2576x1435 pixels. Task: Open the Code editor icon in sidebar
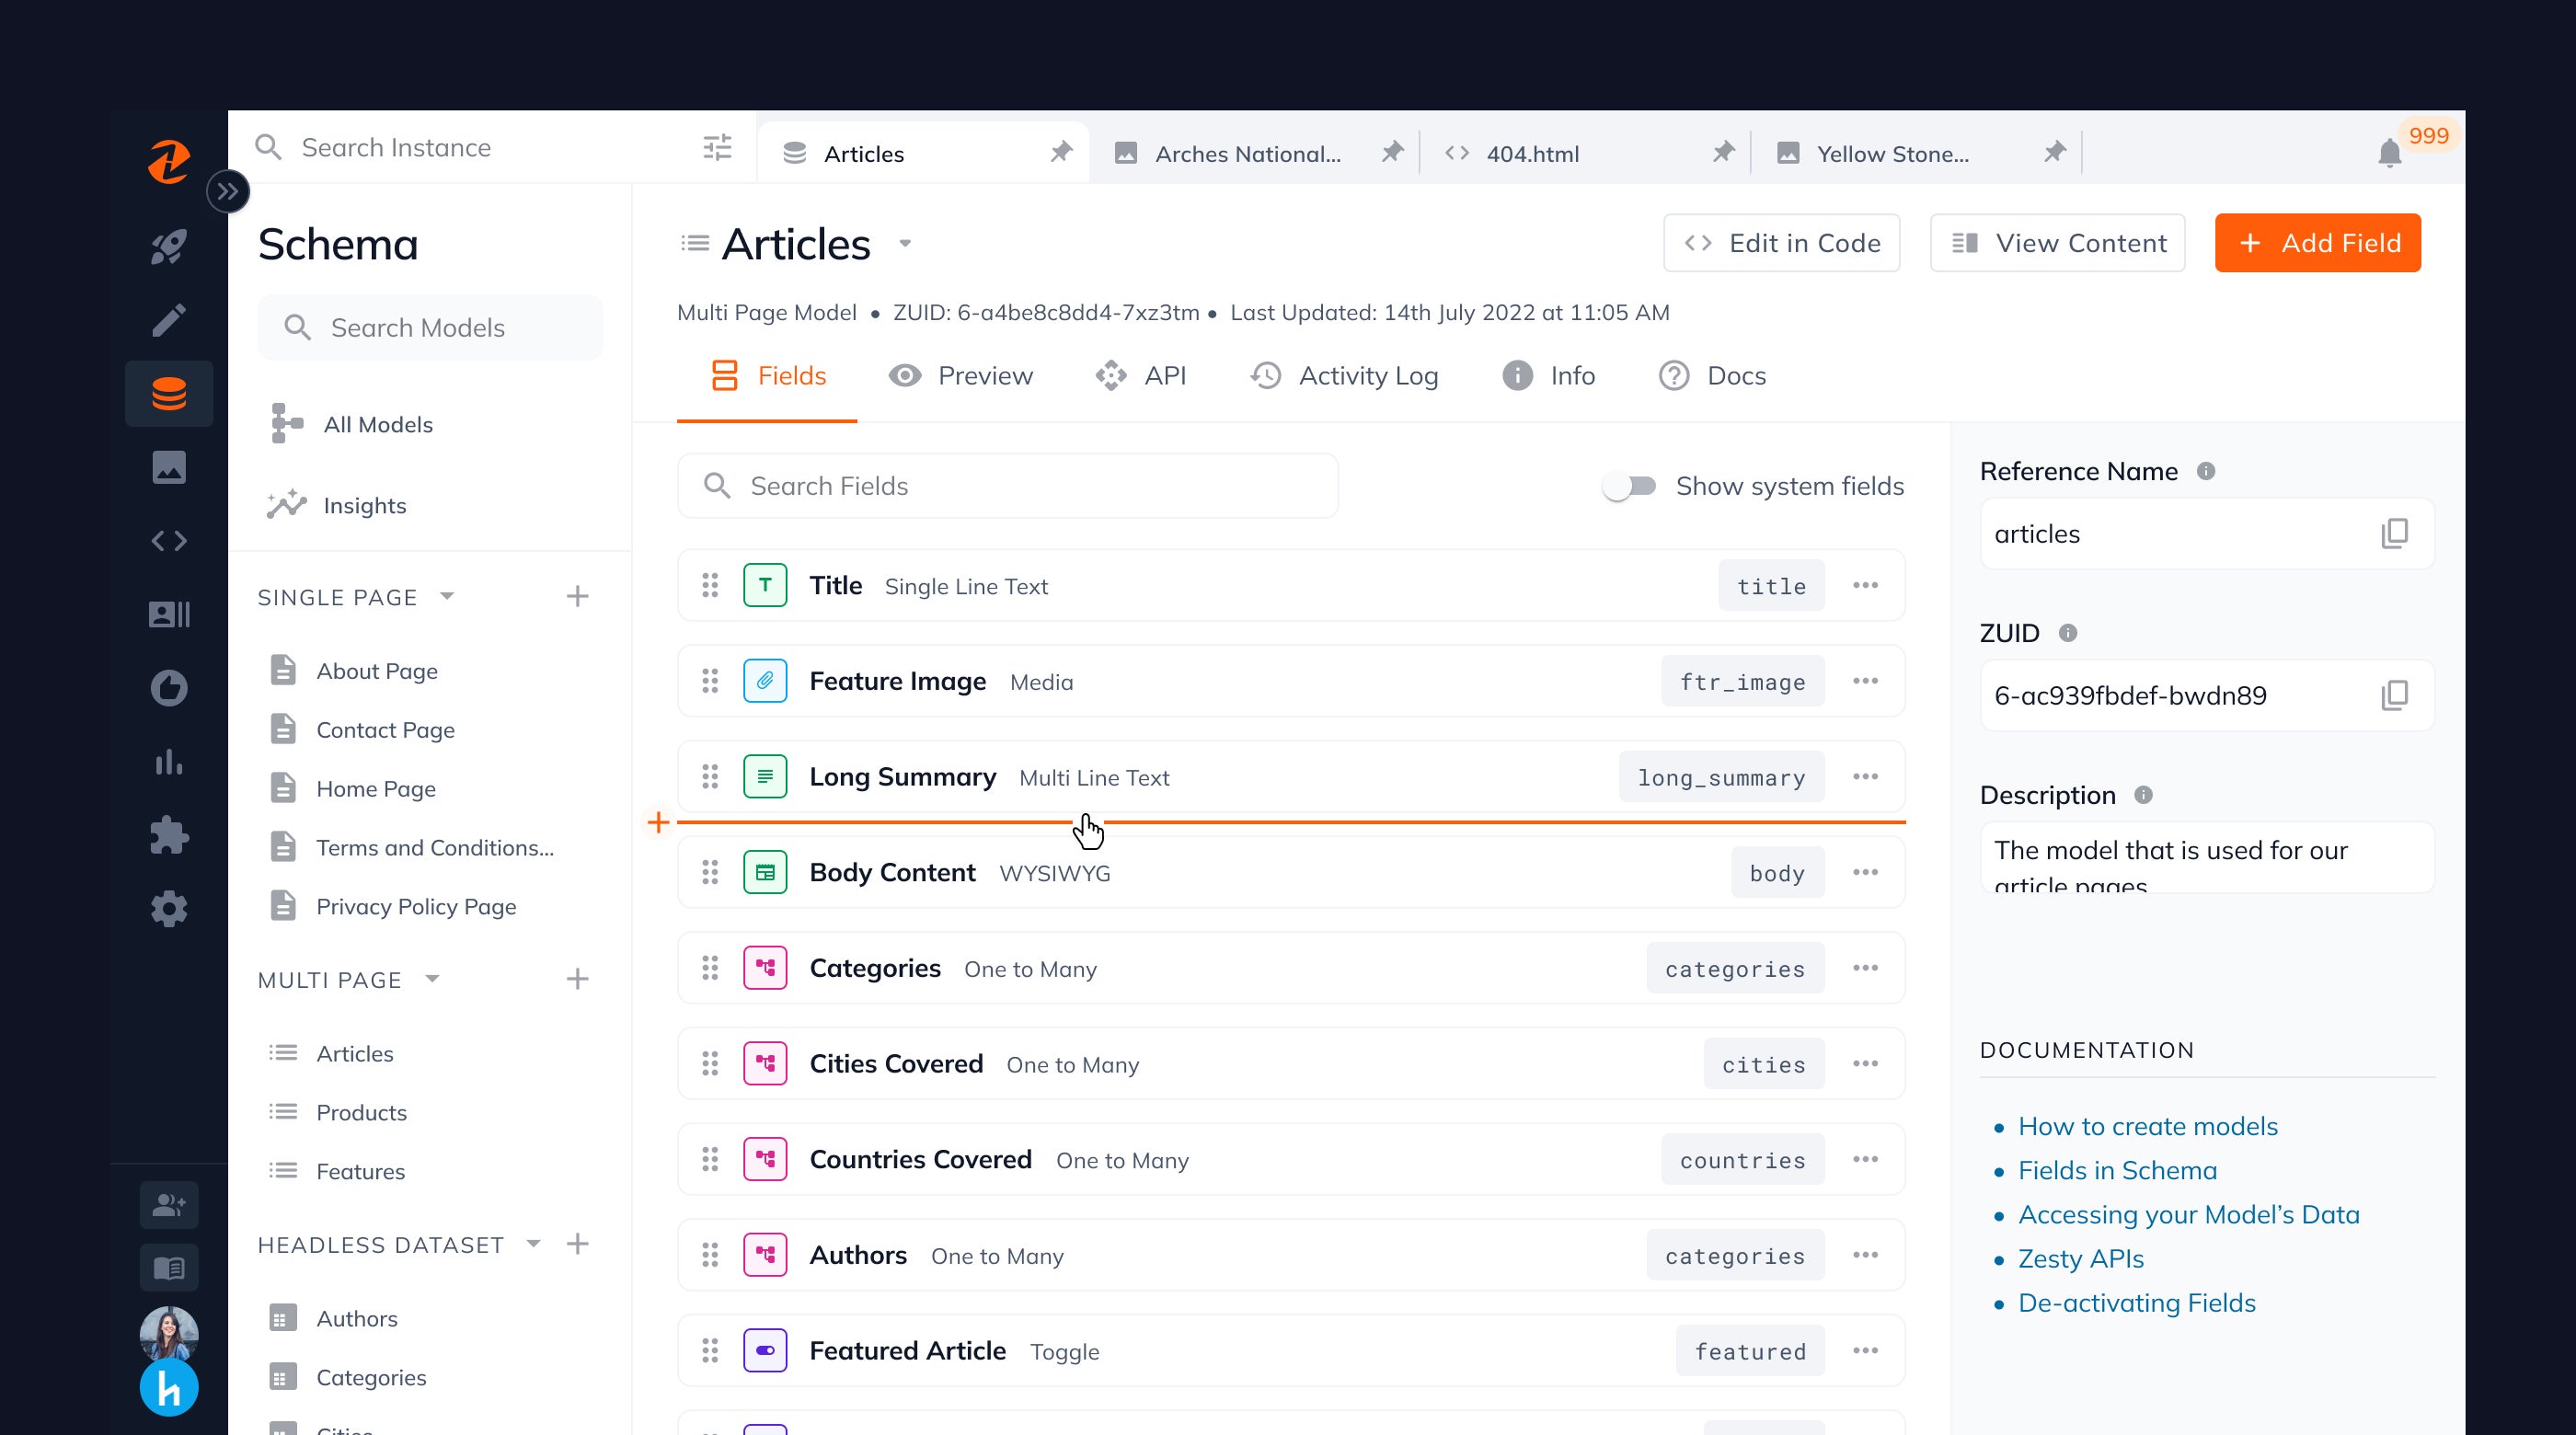(x=169, y=541)
